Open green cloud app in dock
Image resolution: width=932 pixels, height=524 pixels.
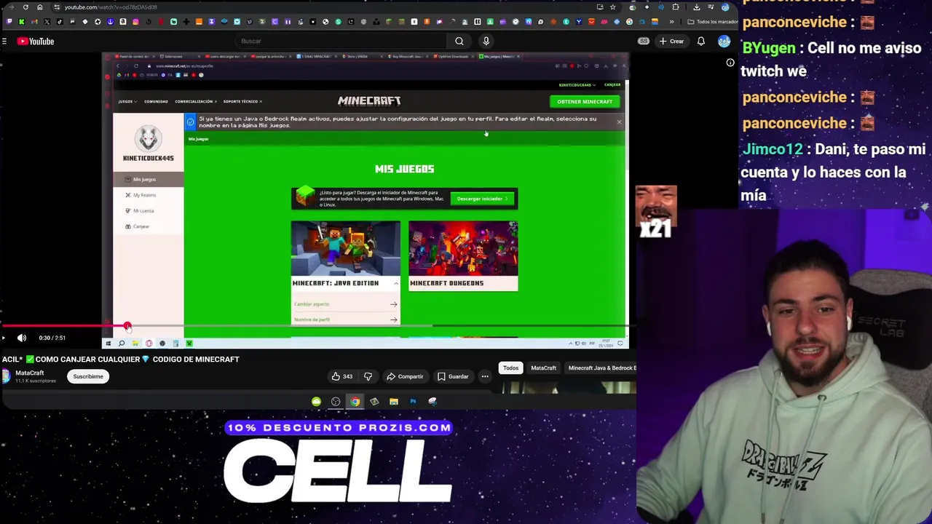316,401
